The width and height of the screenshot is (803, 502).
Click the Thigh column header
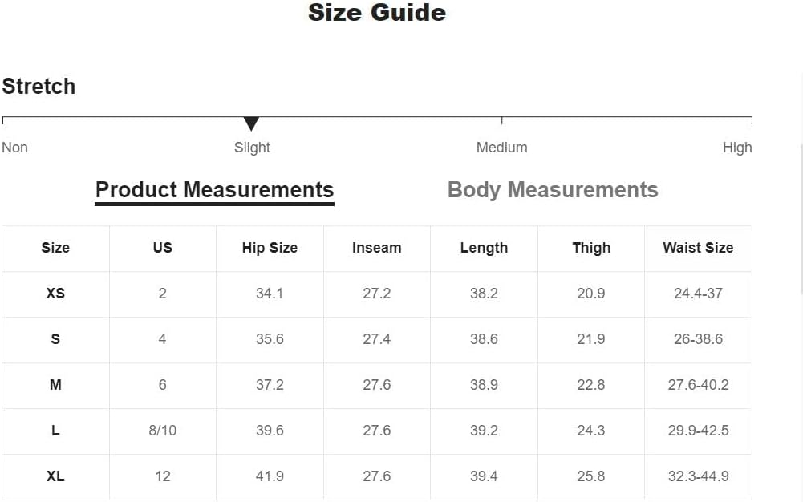(x=591, y=248)
